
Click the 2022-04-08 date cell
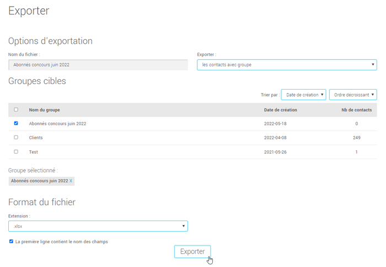(x=275, y=138)
